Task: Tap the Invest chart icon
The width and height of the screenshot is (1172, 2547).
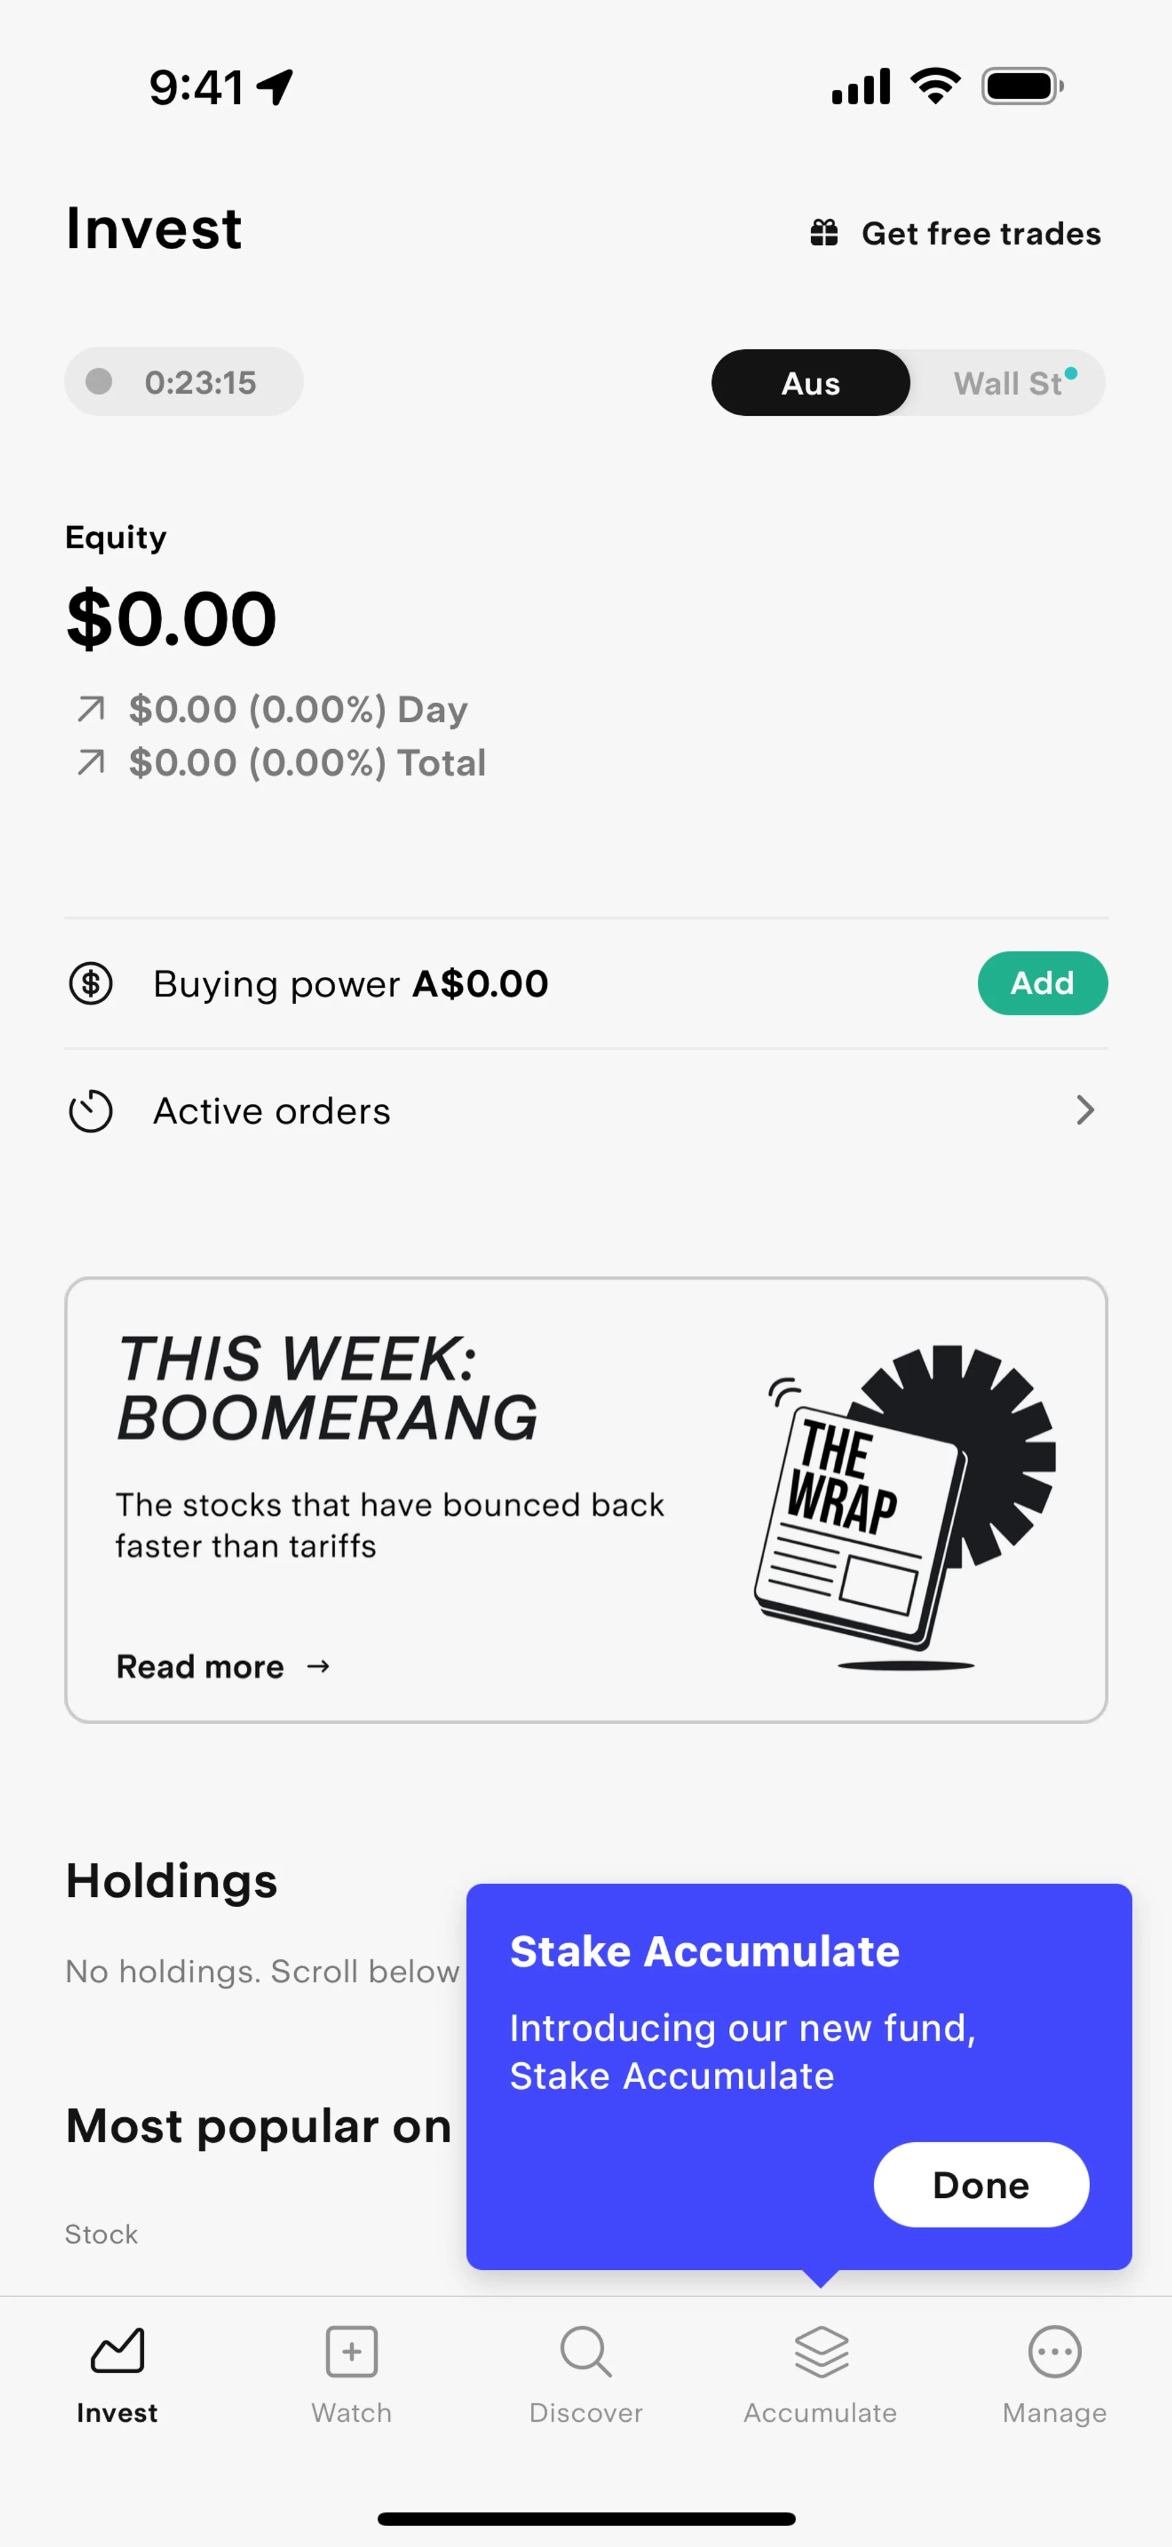Action: (x=118, y=2351)
